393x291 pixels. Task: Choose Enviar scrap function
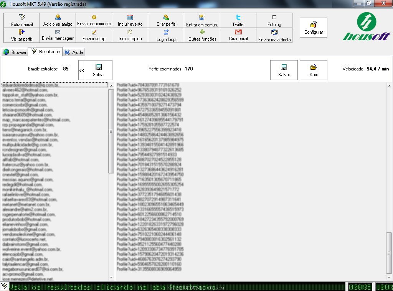pyautogui.click(x=94, y=35)
